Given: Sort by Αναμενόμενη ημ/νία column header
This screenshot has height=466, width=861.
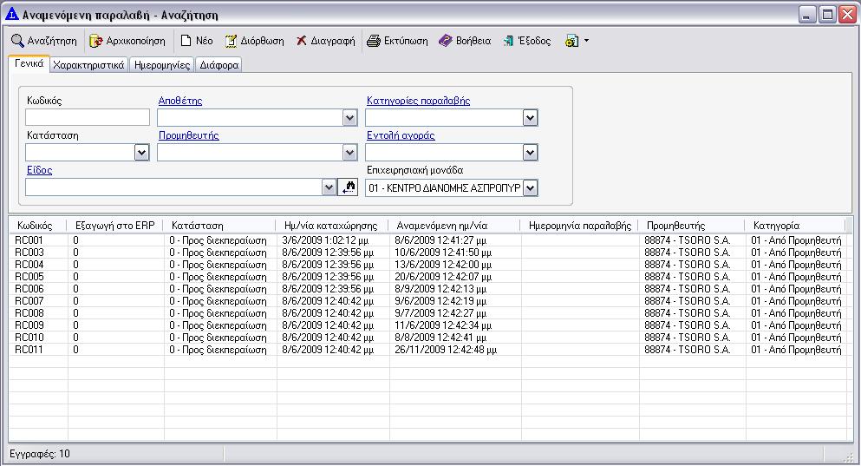Looking at the screenshot, I should click(x=454, y=226).
